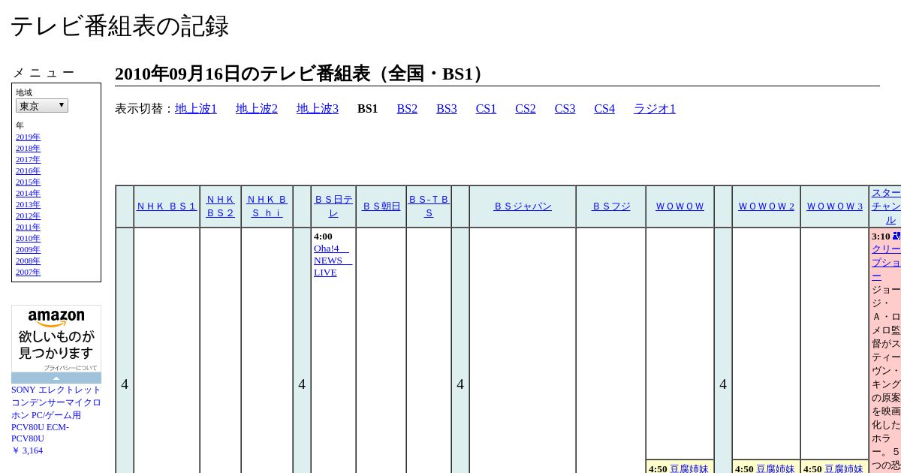Screen dimensions: 901x473
Task: Open 豆腐姉妹 under the ＷＯＷＯＷ３ column
Action: 844,468
